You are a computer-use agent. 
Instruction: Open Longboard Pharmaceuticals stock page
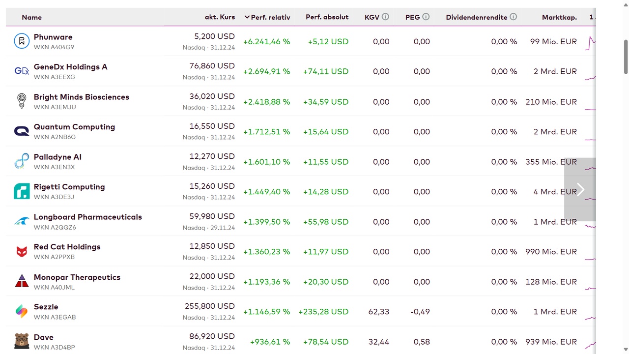click(x=88, y=217)
